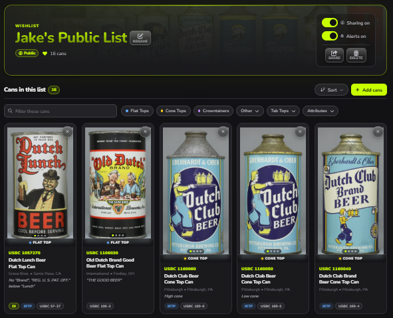
Task: Focus the Filter these cans field
Action: pyautogui.click(x=61, y=111)
